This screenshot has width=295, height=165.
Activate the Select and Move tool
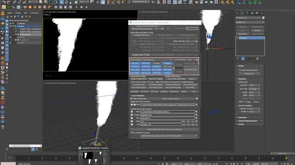(x=61, y=2)
